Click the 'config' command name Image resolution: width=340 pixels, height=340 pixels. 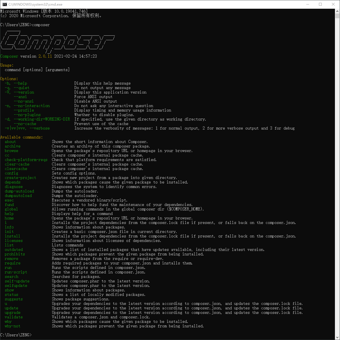pos(12,173)
